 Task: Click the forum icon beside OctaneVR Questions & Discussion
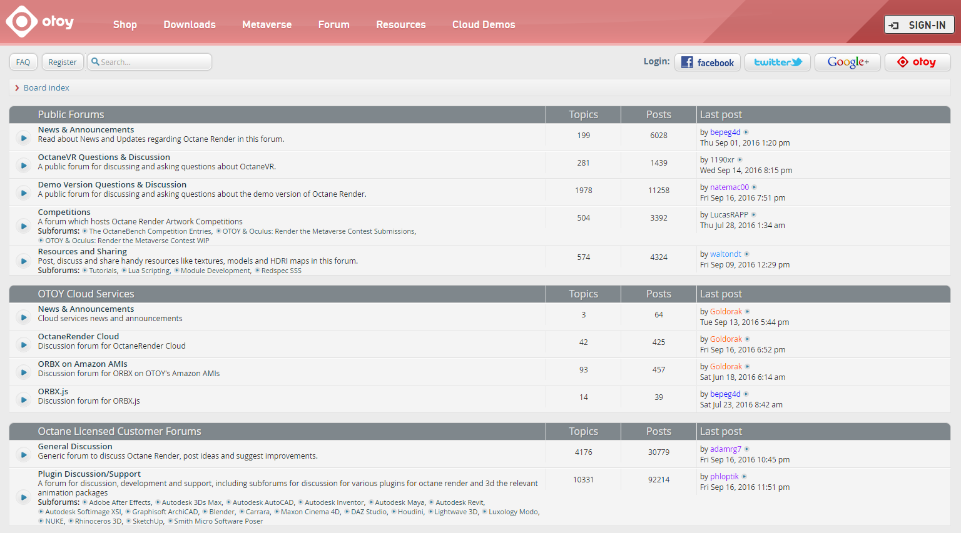[x=23, y=165]
